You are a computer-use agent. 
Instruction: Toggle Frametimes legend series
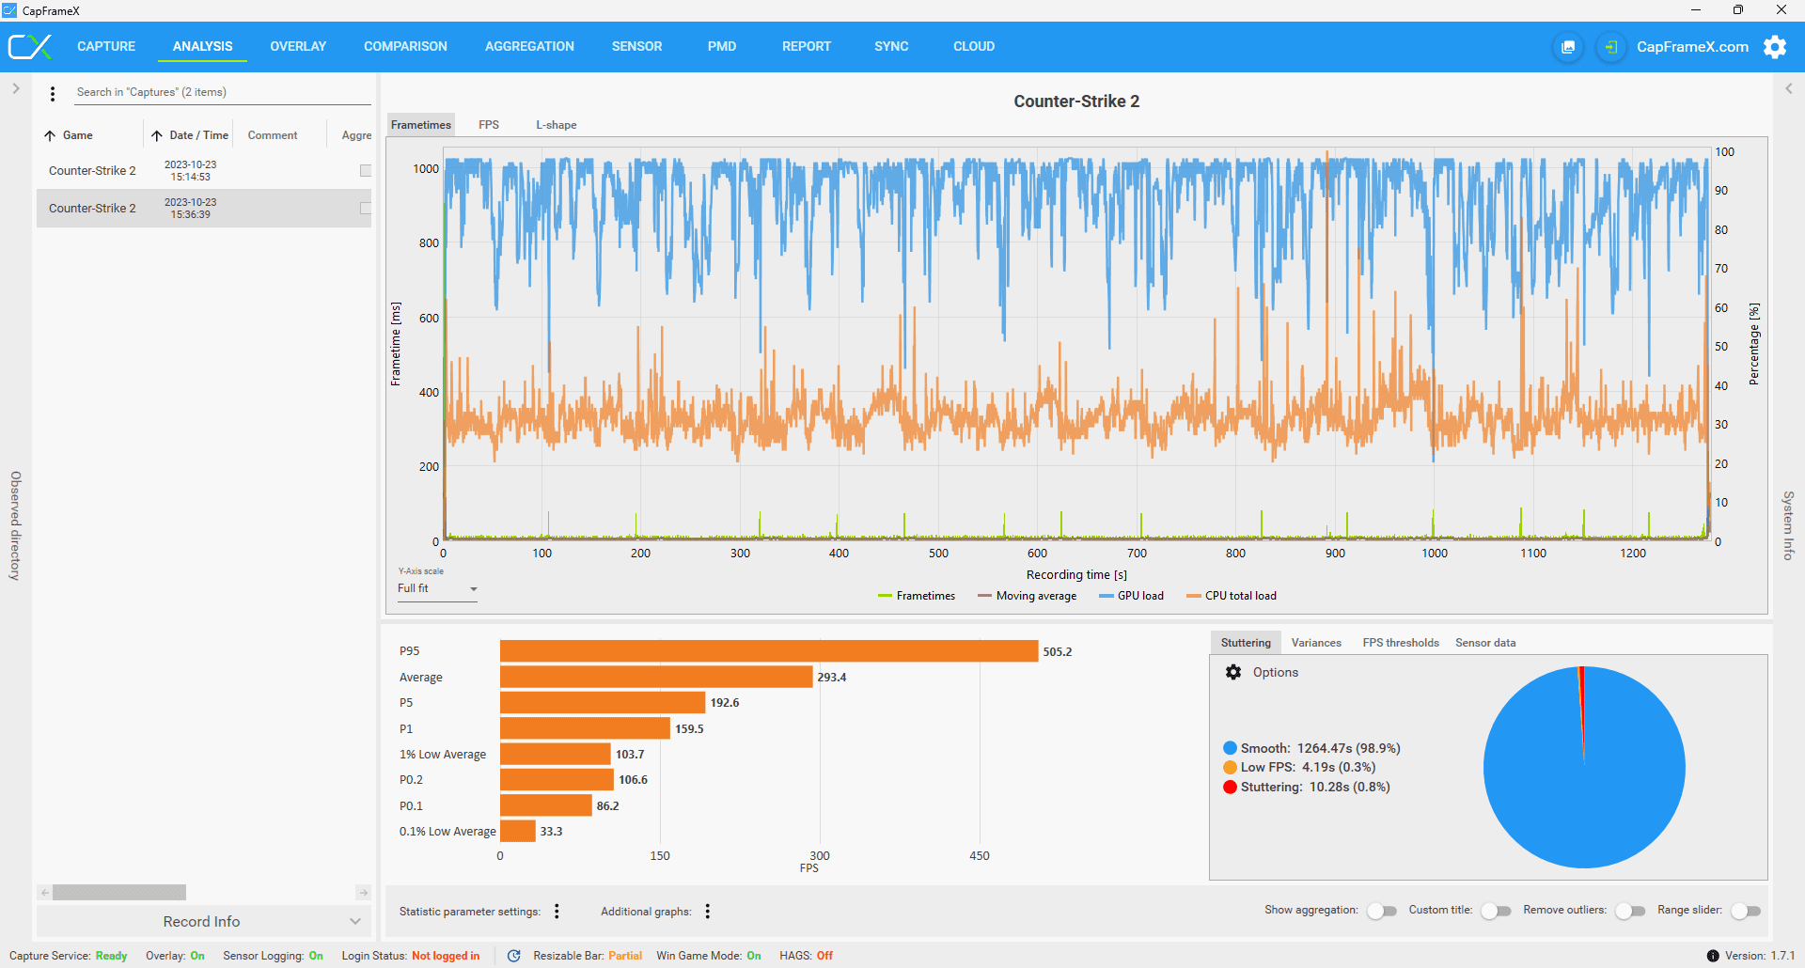917,596
